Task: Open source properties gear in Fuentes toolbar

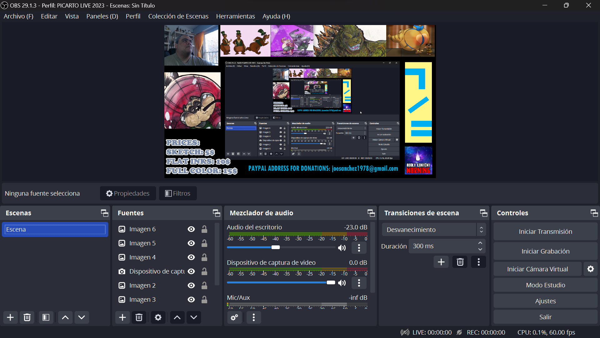Action: coord(158,317)
